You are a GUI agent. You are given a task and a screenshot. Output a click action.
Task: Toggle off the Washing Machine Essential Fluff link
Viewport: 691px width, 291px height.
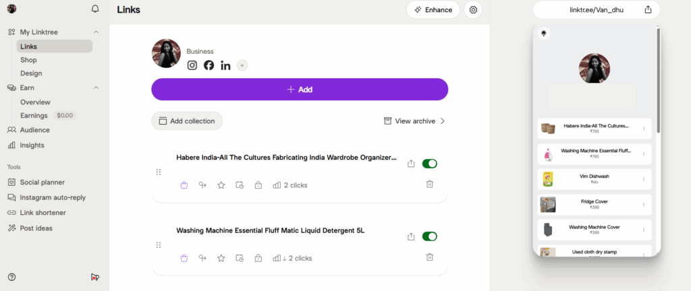click(x=429, y=236)
